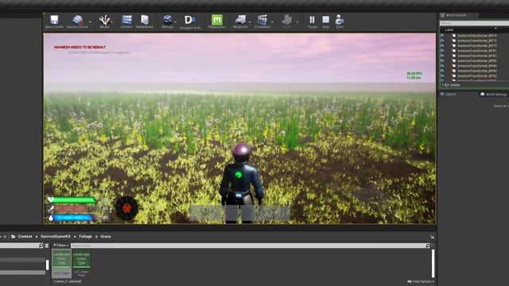Screen dimensions: 509x286
Task: Click the Modes toolbar icon
Action: [105, 20]
